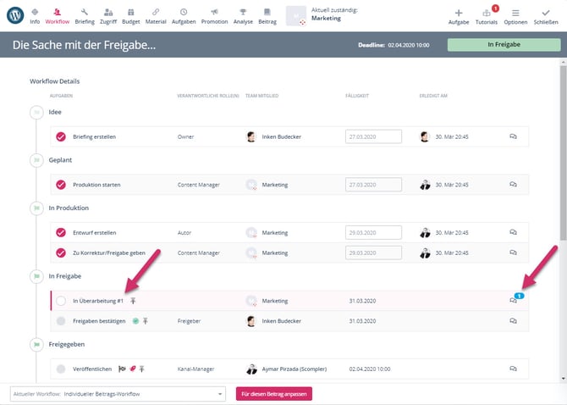
Task: Open the Budget section
Action: [132, 15]
